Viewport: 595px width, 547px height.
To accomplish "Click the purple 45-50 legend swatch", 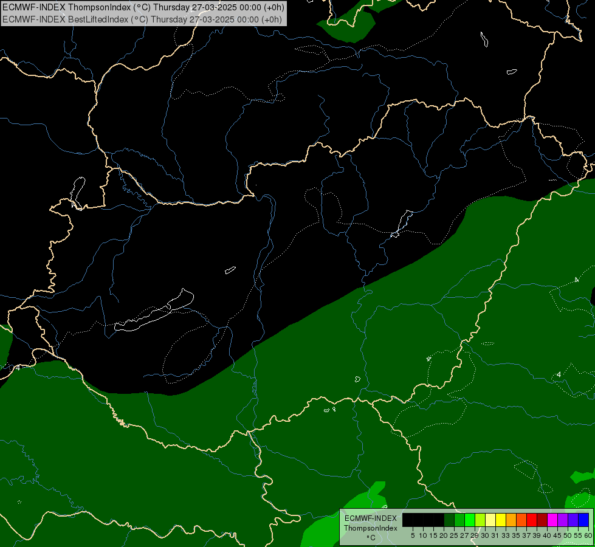I will [563, 520].
